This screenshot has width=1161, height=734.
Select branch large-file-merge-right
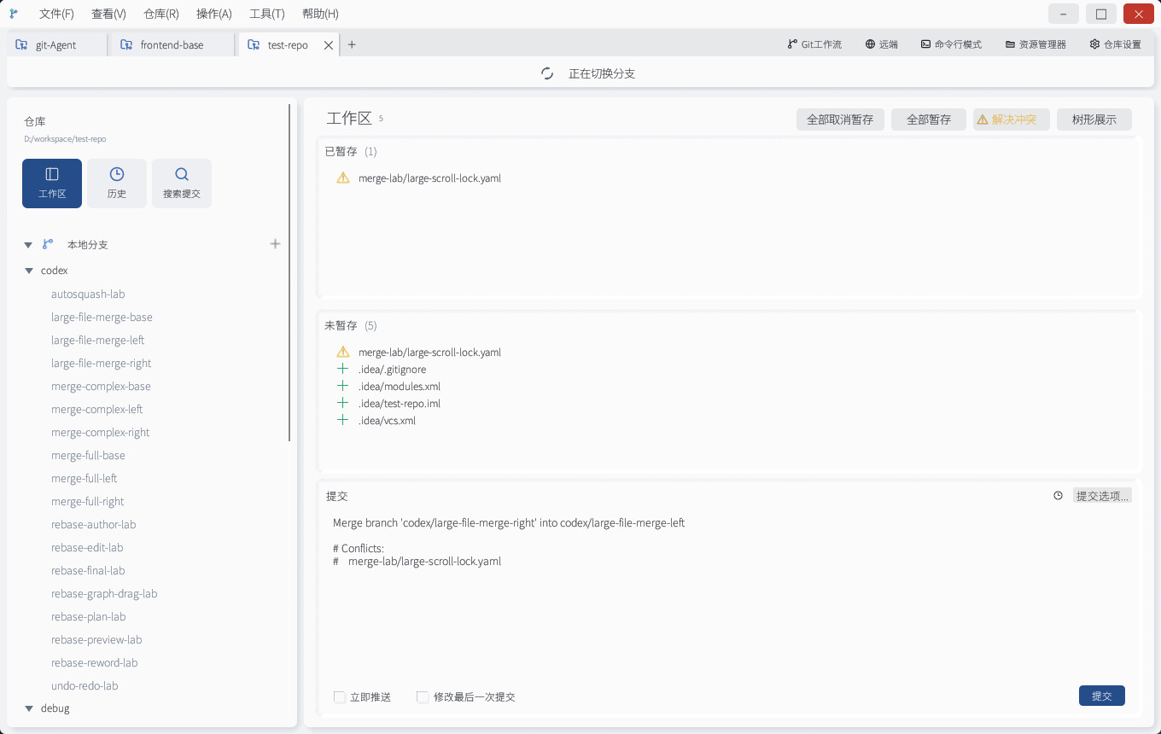[102, 363]
